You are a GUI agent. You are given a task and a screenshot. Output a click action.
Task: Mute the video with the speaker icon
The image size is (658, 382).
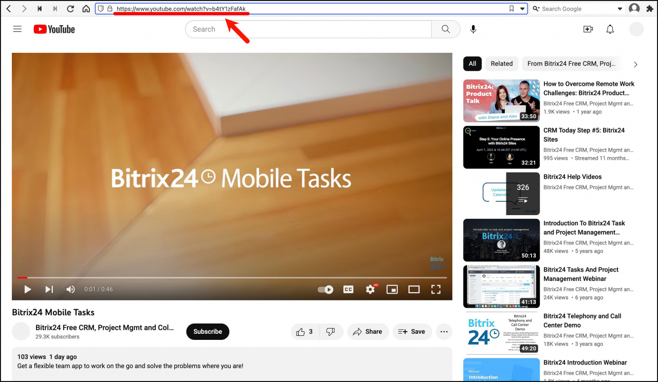point(70,290)
